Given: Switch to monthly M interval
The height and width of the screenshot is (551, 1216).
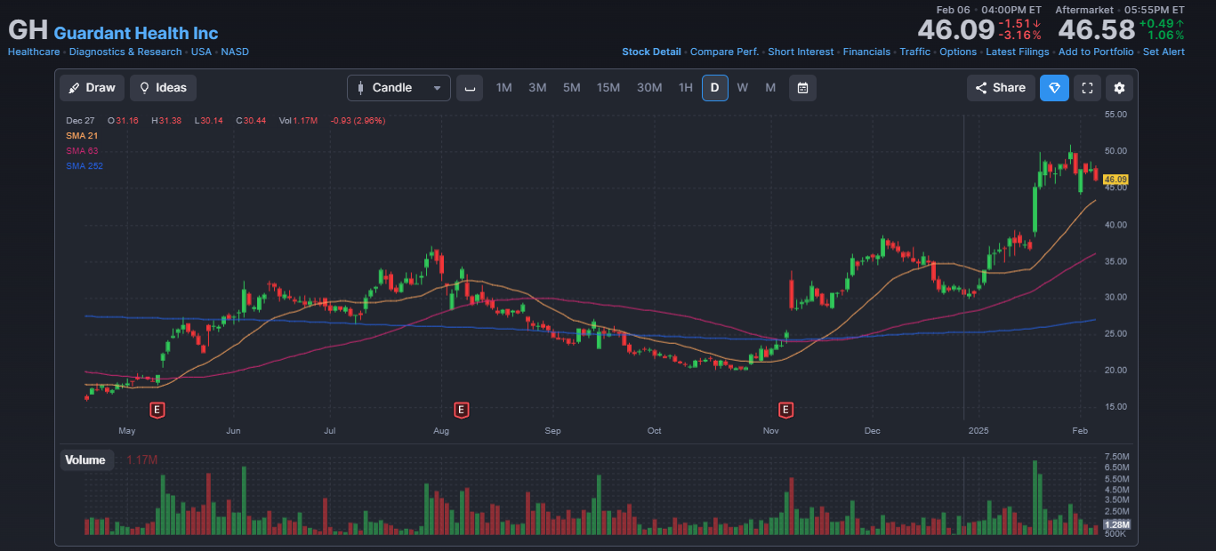Looking at the screenshot, I should pos(770,88).
